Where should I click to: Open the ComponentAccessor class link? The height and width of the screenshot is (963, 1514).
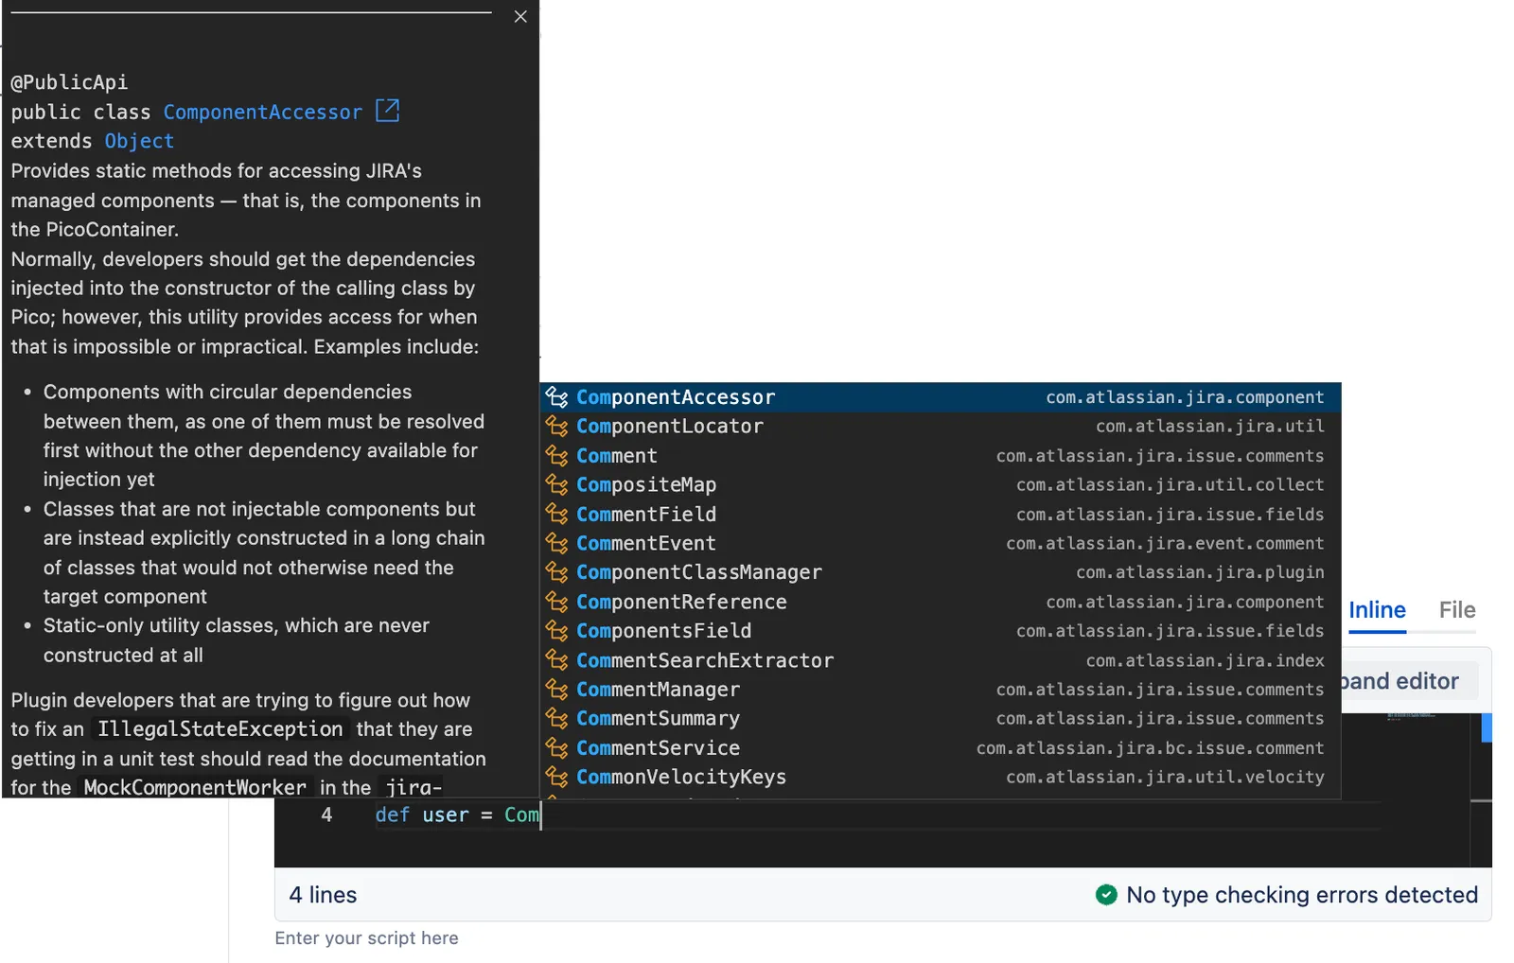pos(262,112)
